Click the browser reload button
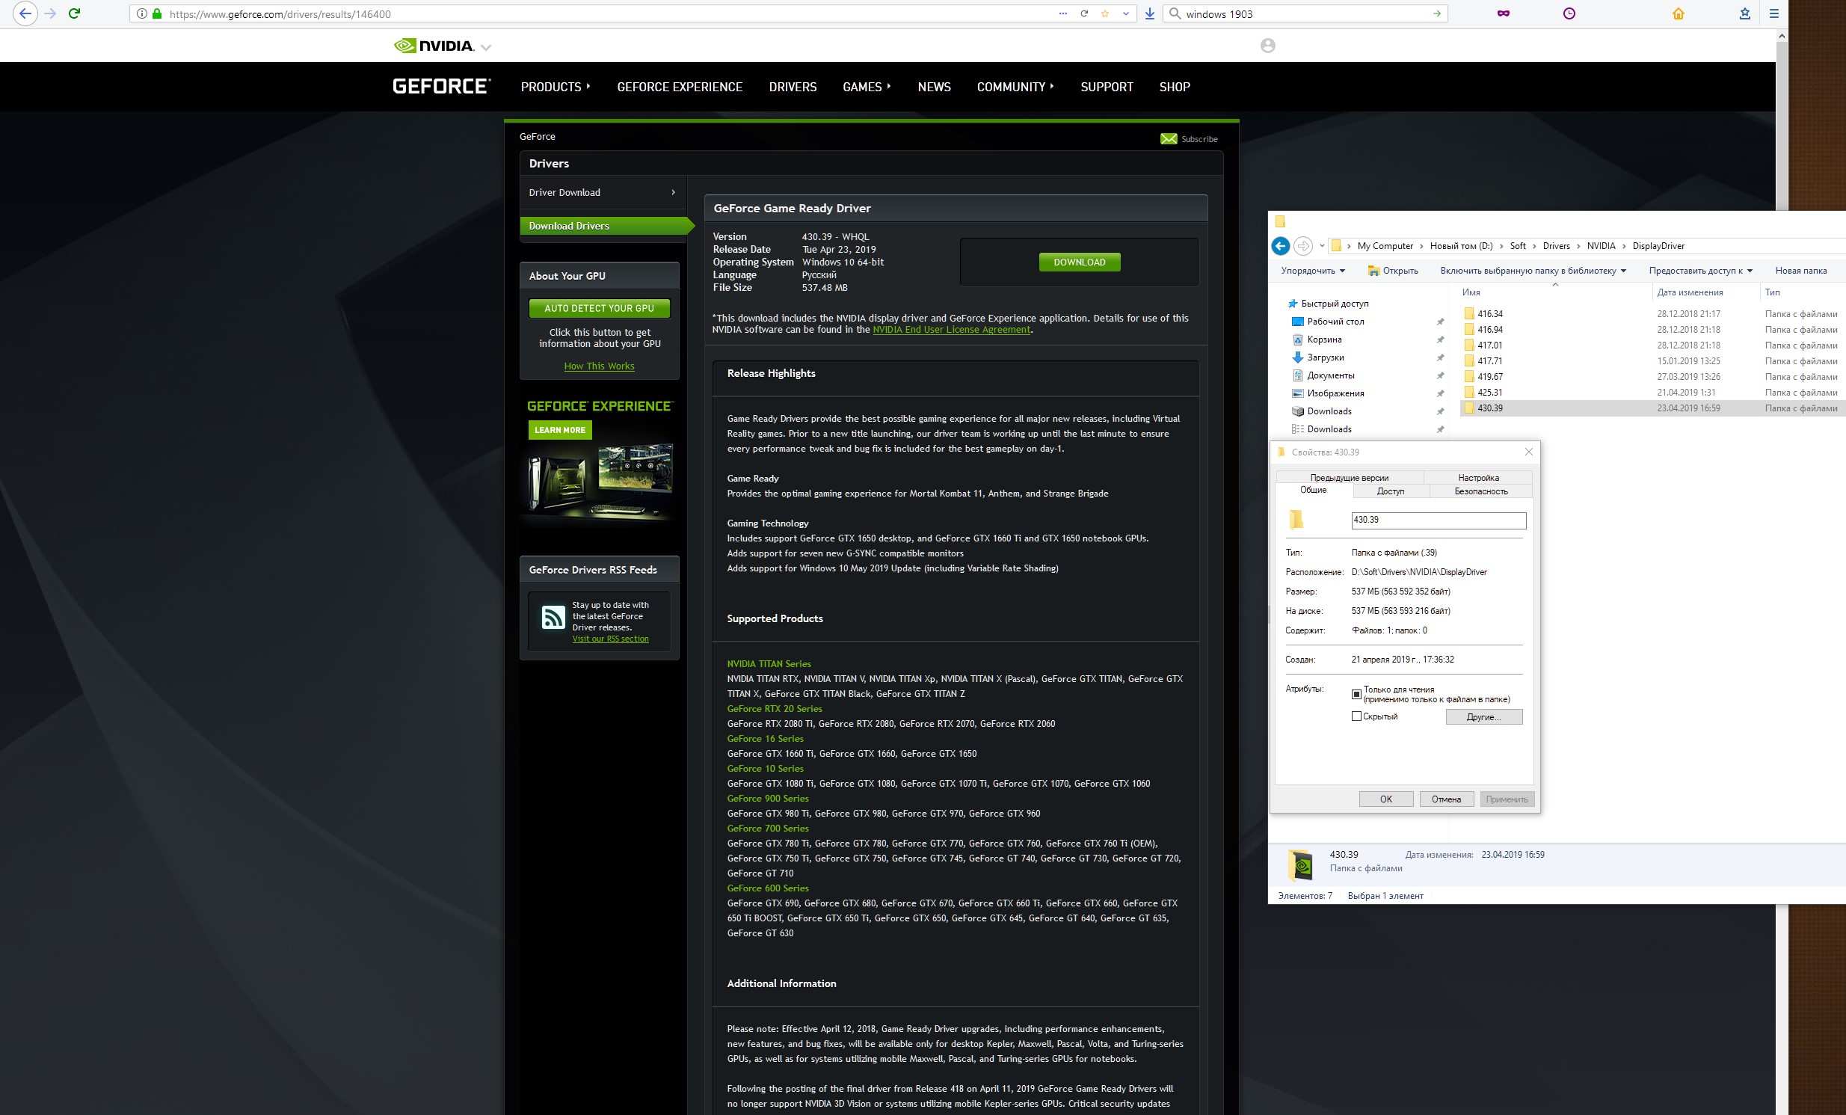The height and width of the screenshot is (1115, 1846). click(x=74, y=13)
